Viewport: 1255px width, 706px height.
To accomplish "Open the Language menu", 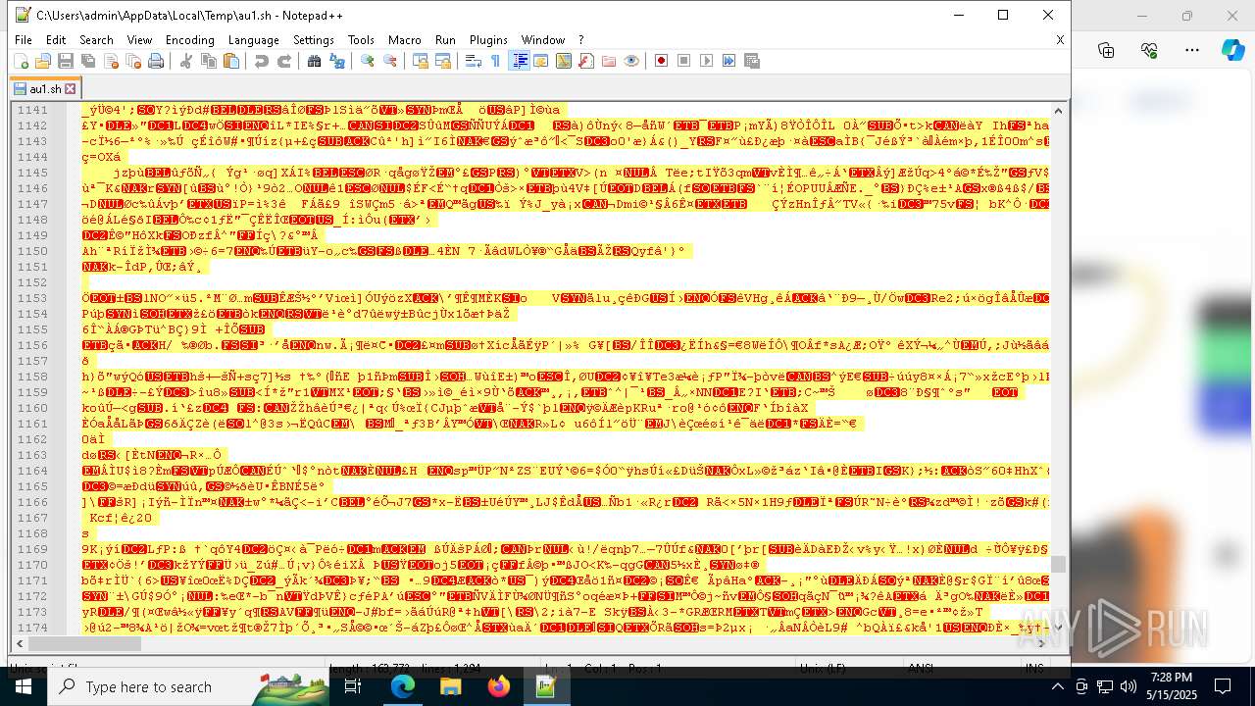I will [x=253, y=39].
